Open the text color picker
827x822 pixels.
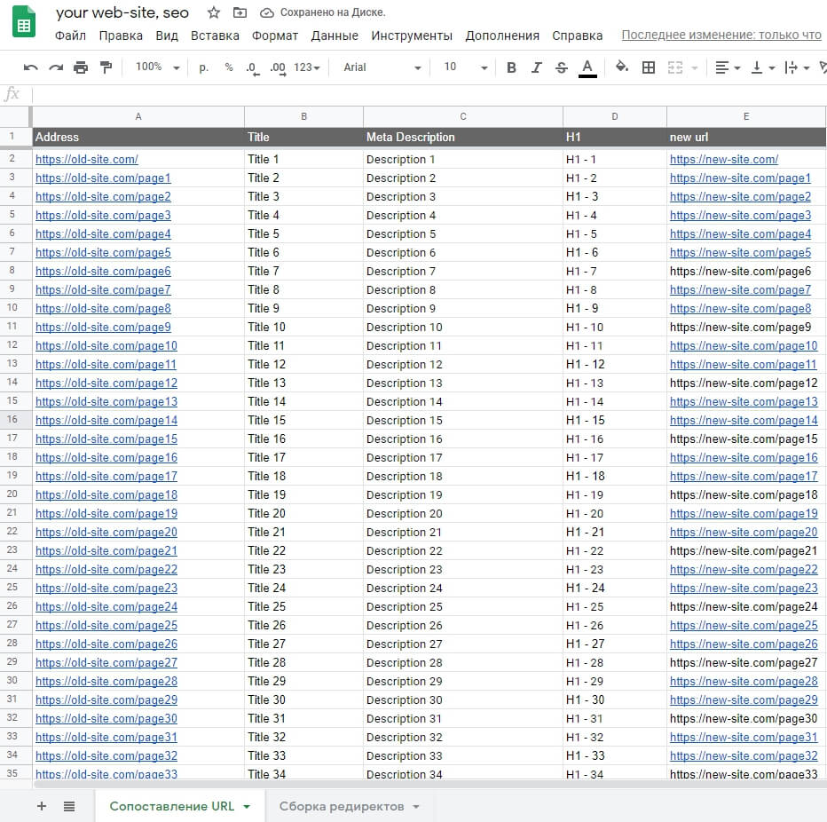(587, 68)
